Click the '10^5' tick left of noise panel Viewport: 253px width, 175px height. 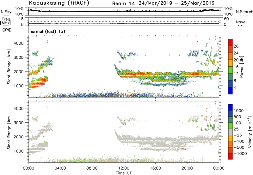pyautogui.click(x=19, y=9)
